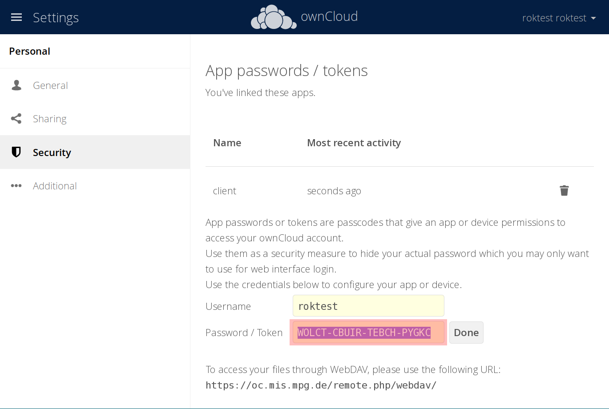Image resolution: width=609 pixels, height=409 pixels.
Task: Click the Password / Token field
Action: tap(368, 333)
